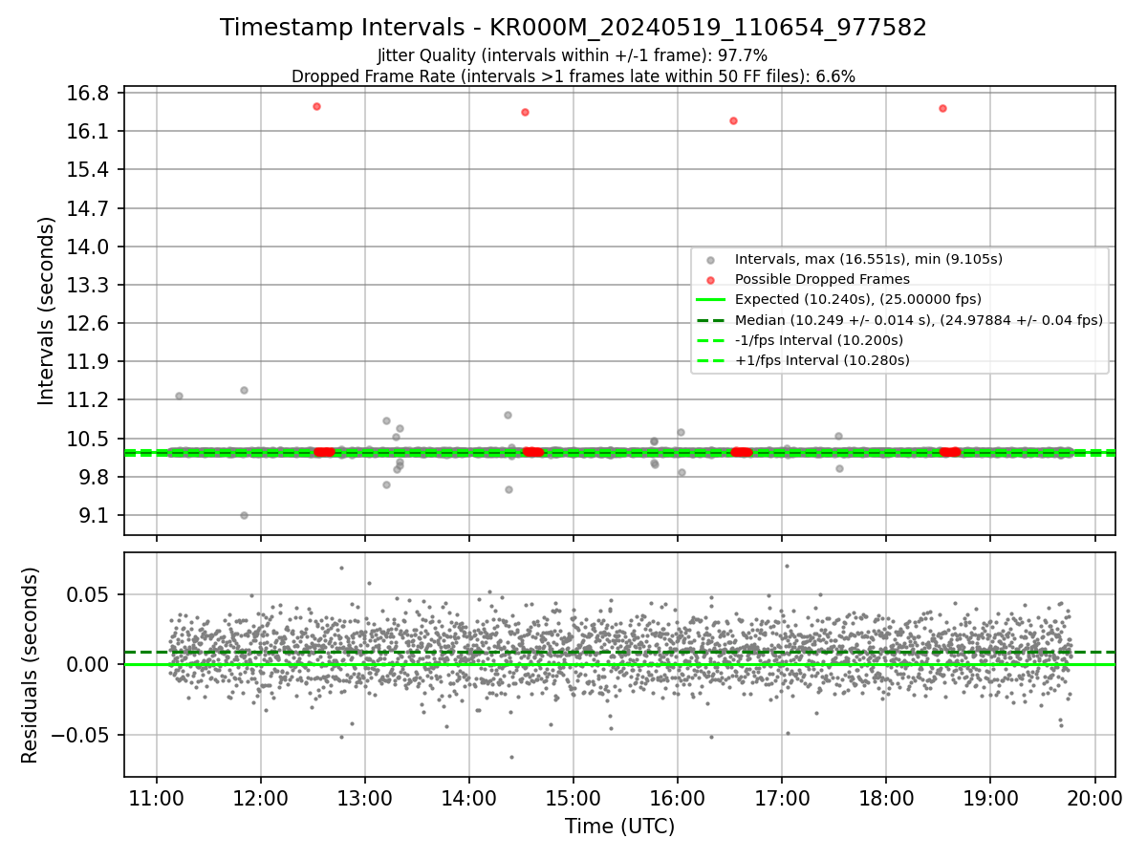Click the red dropped-frame point near 14:30 at top
The image size is (1147, 860).
[525, 112]
